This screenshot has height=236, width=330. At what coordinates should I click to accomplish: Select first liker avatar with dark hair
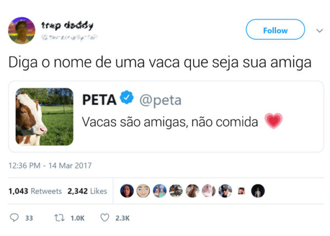pos(127,191)
